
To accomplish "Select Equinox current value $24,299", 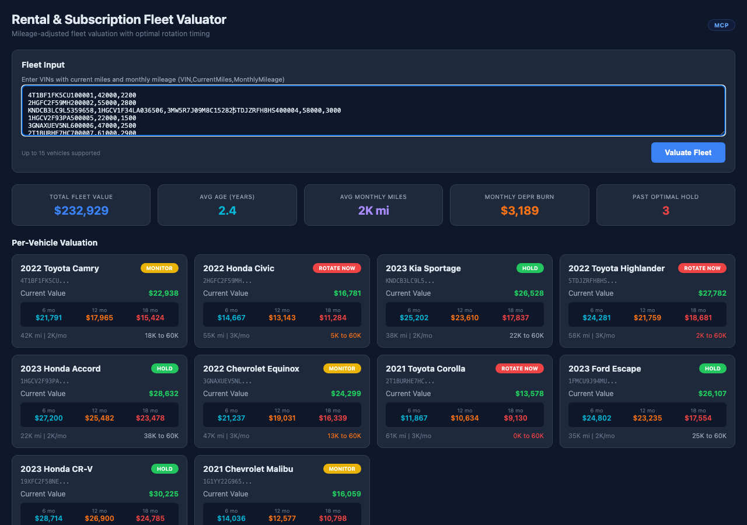I will pyautogui.click(x=346, y=394).
